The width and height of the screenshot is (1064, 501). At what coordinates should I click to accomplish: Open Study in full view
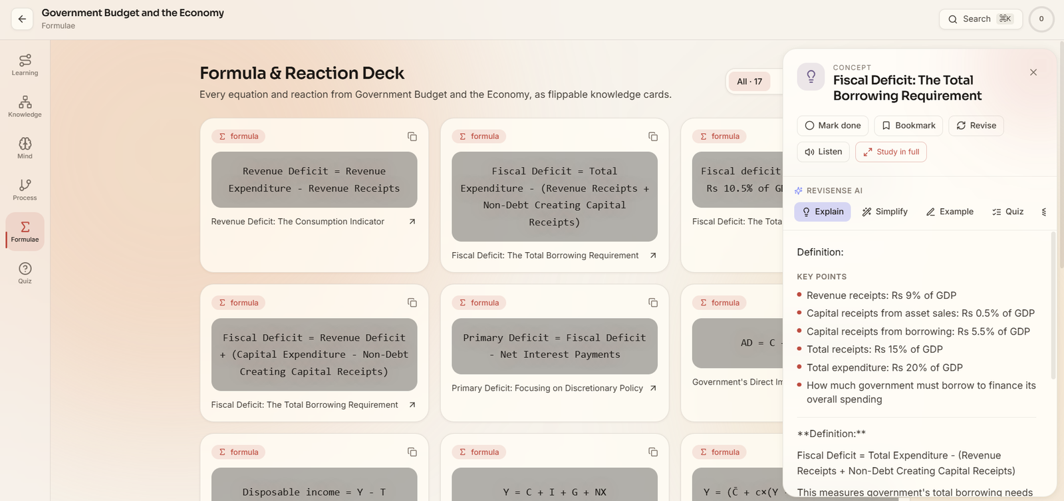pyautogui.click(x=891, y=152)
